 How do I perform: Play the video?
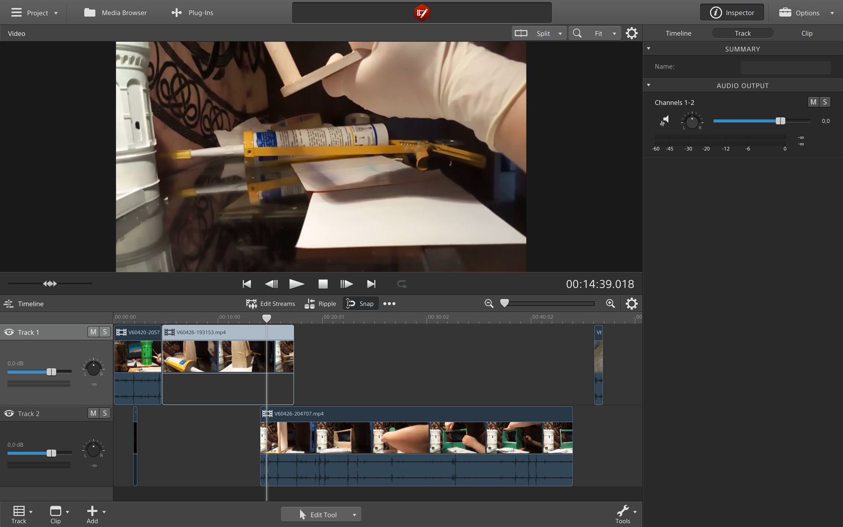click(297, 284)
